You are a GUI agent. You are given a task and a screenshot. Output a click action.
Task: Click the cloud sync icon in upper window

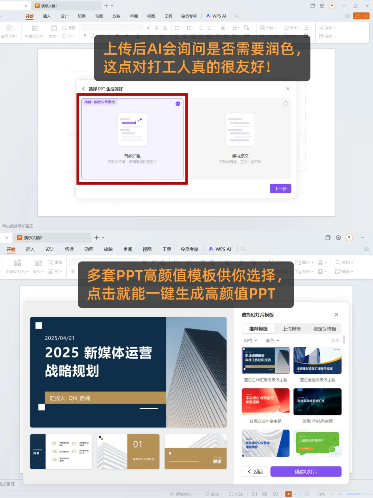[x=347, y=16]
